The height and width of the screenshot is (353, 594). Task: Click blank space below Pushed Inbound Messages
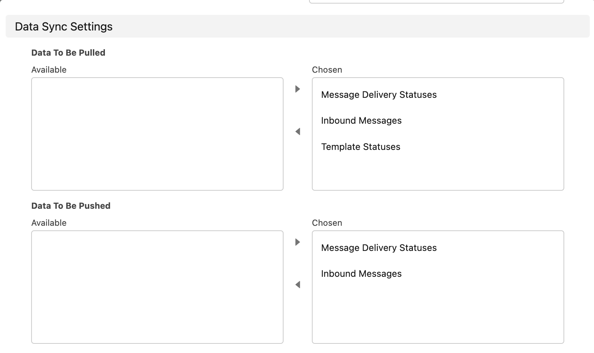438,312
